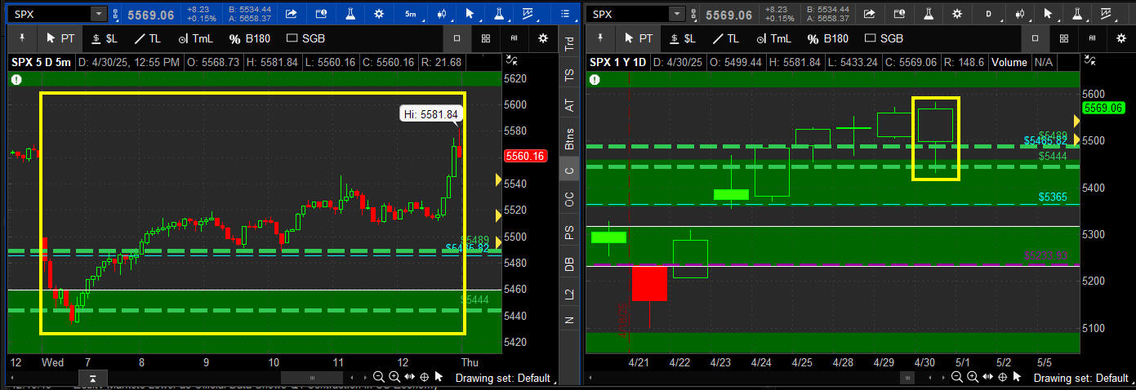This screenshot has width=1136, height=390.
Task: Expand the 5m timeframe selector
Action: point(411,14)
